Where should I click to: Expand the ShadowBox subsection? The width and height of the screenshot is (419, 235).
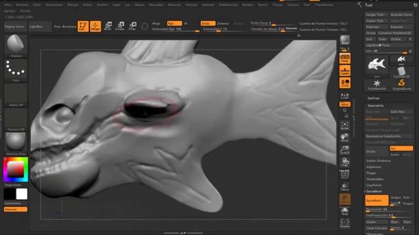tap(375, 179)
